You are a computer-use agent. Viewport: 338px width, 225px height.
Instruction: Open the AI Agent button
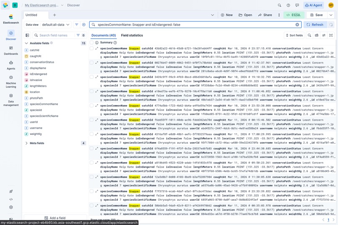click(x=314, y=5)
